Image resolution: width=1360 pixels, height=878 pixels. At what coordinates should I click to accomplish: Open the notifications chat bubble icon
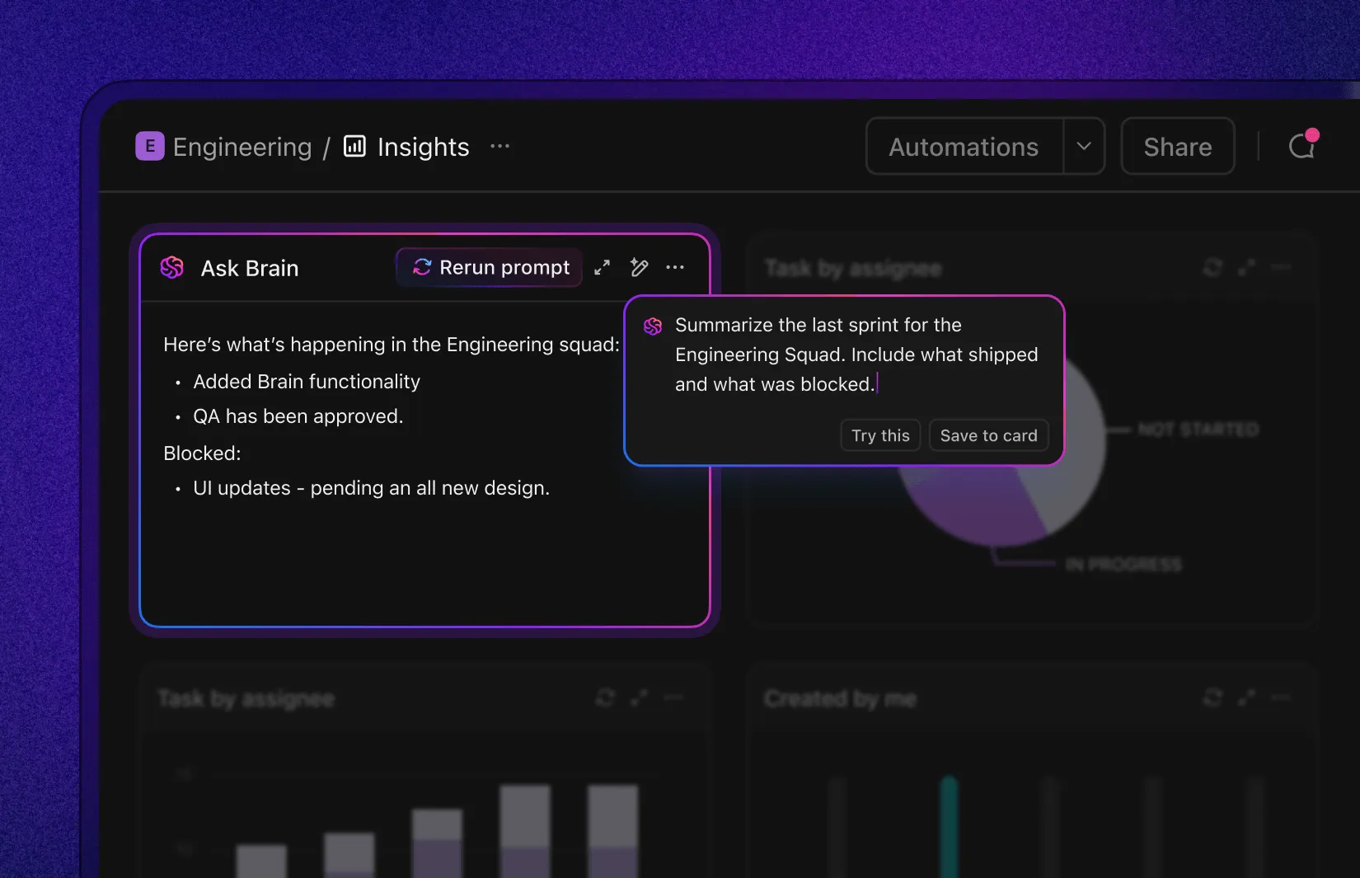click(x=1303, y=145)
